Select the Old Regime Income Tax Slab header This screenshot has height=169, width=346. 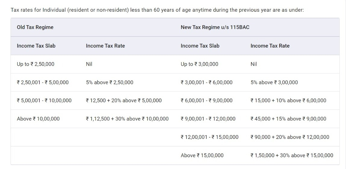tap(36, 46)
